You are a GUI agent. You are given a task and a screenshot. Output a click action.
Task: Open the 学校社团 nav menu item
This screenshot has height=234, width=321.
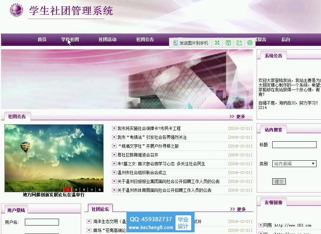pos(70,39)
